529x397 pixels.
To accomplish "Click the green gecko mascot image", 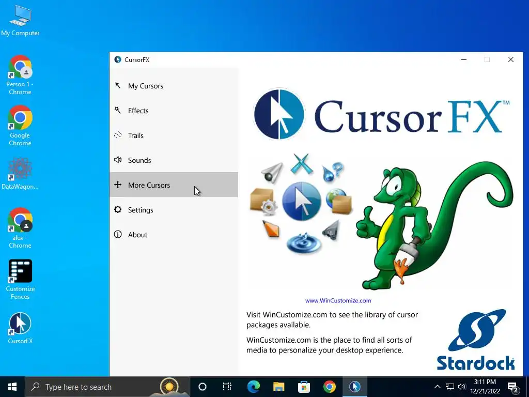I will [x=434, y=225].
